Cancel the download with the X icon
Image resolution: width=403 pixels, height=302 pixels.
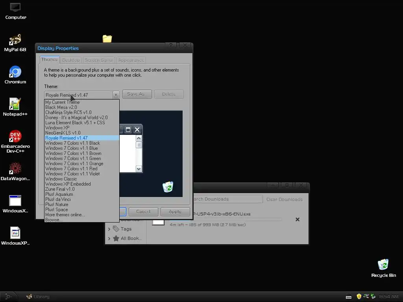coord(298,219)
